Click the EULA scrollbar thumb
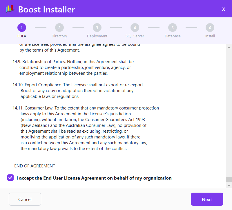This screenshot has width=232, height=210. tap(229, 179)
